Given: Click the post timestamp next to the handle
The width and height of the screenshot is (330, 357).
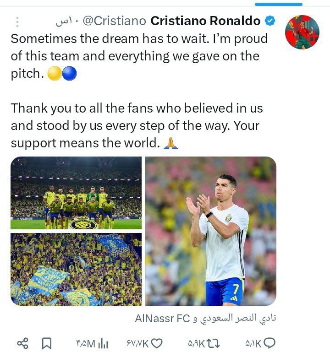Looking at the screenshot, I should tap(66, 22).
